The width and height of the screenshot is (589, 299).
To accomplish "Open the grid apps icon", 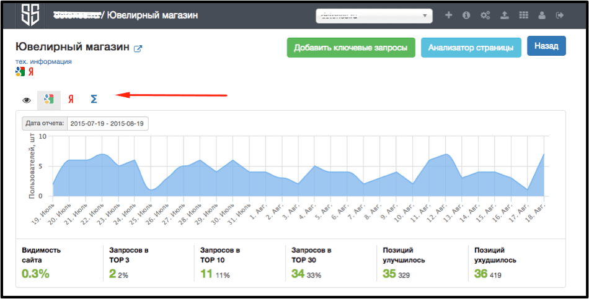I will point(523,15).
